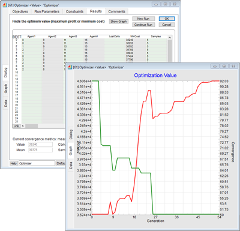This screenshot has height=231, width=240.
Task: Select the Results tab
Action: point(96,11)
